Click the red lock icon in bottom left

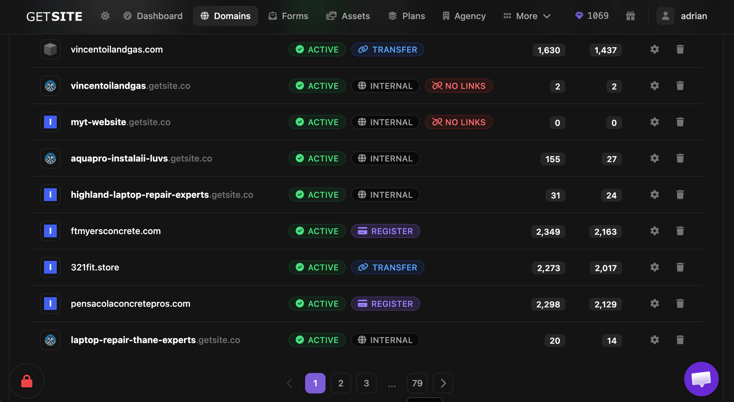point(26,381)
